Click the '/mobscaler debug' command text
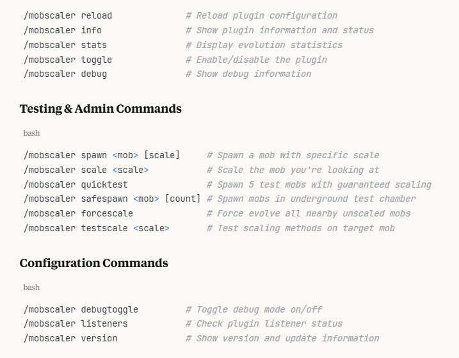Image resolution: width=459 pixels, height=358 pixels. click(x=65, y=74)
